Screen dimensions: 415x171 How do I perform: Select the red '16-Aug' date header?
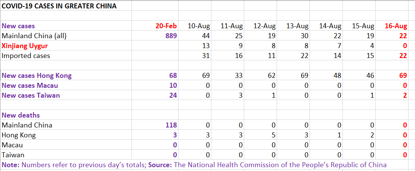point(396,26)
